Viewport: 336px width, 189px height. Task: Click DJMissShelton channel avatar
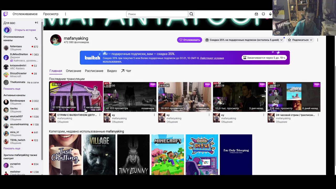click(6, 57)
